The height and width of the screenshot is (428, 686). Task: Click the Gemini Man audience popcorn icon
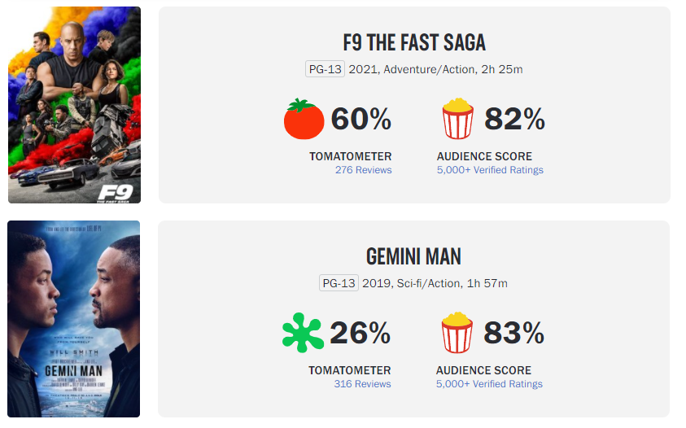(457, 333)
